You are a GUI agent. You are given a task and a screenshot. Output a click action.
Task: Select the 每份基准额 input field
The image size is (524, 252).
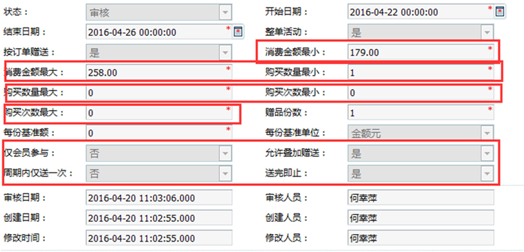[x=159, y=133]
